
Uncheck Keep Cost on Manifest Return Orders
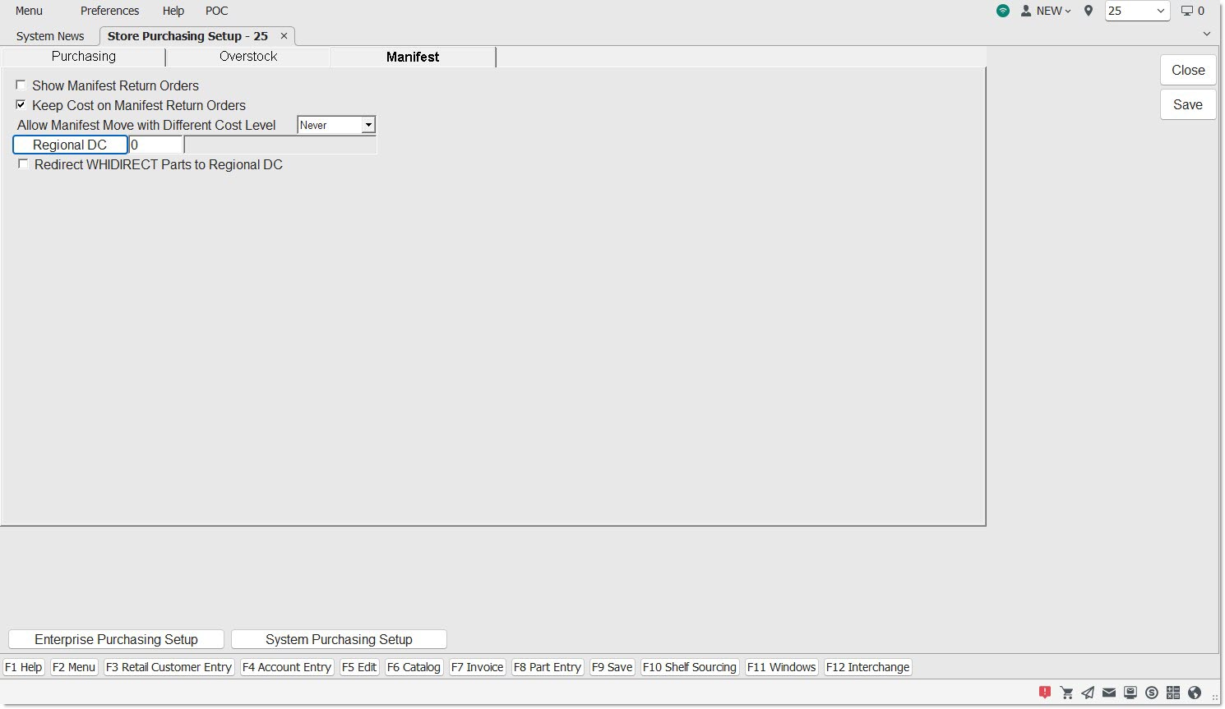21,105
